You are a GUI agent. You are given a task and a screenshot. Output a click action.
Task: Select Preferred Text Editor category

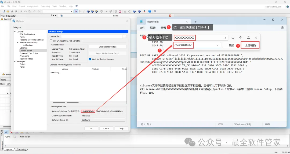click(29, 53)
